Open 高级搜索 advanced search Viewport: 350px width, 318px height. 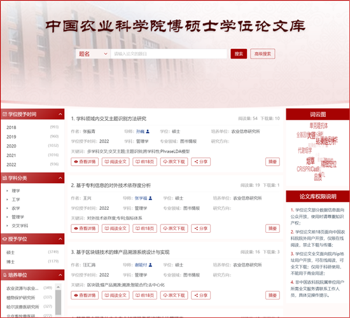coord(262,54)
